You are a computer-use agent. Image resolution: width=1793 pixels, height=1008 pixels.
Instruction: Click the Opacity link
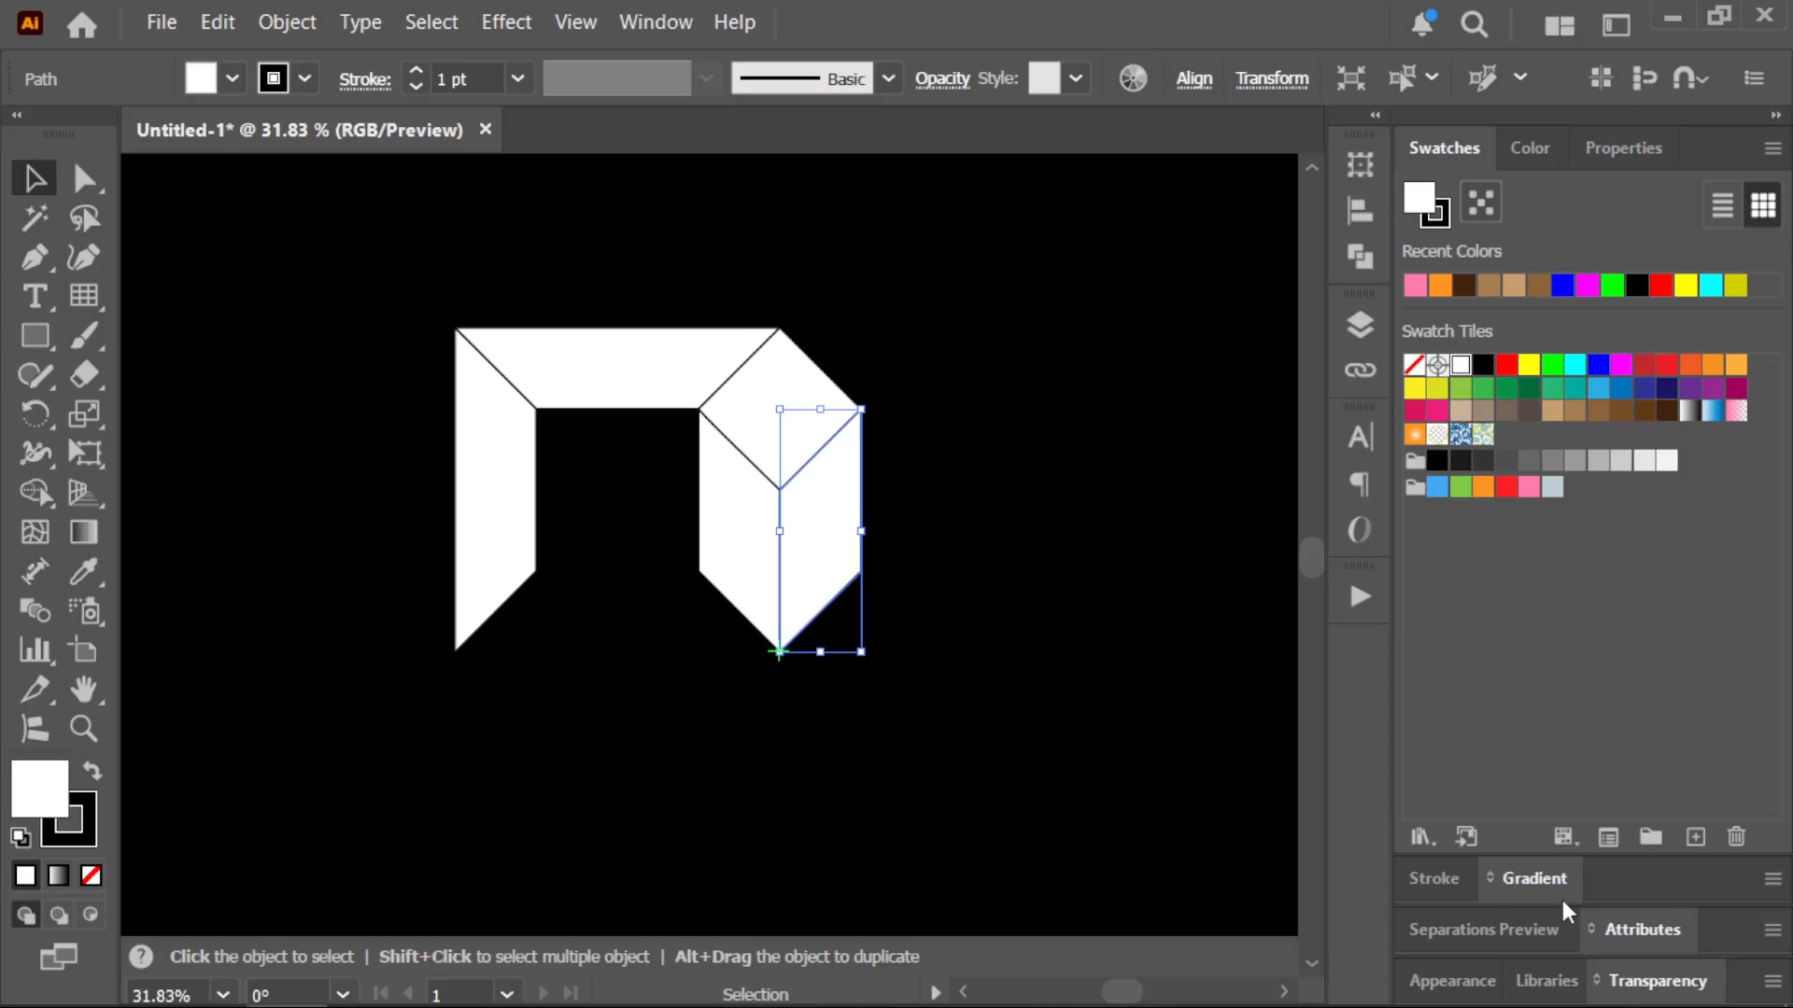[x=942, y=78]
